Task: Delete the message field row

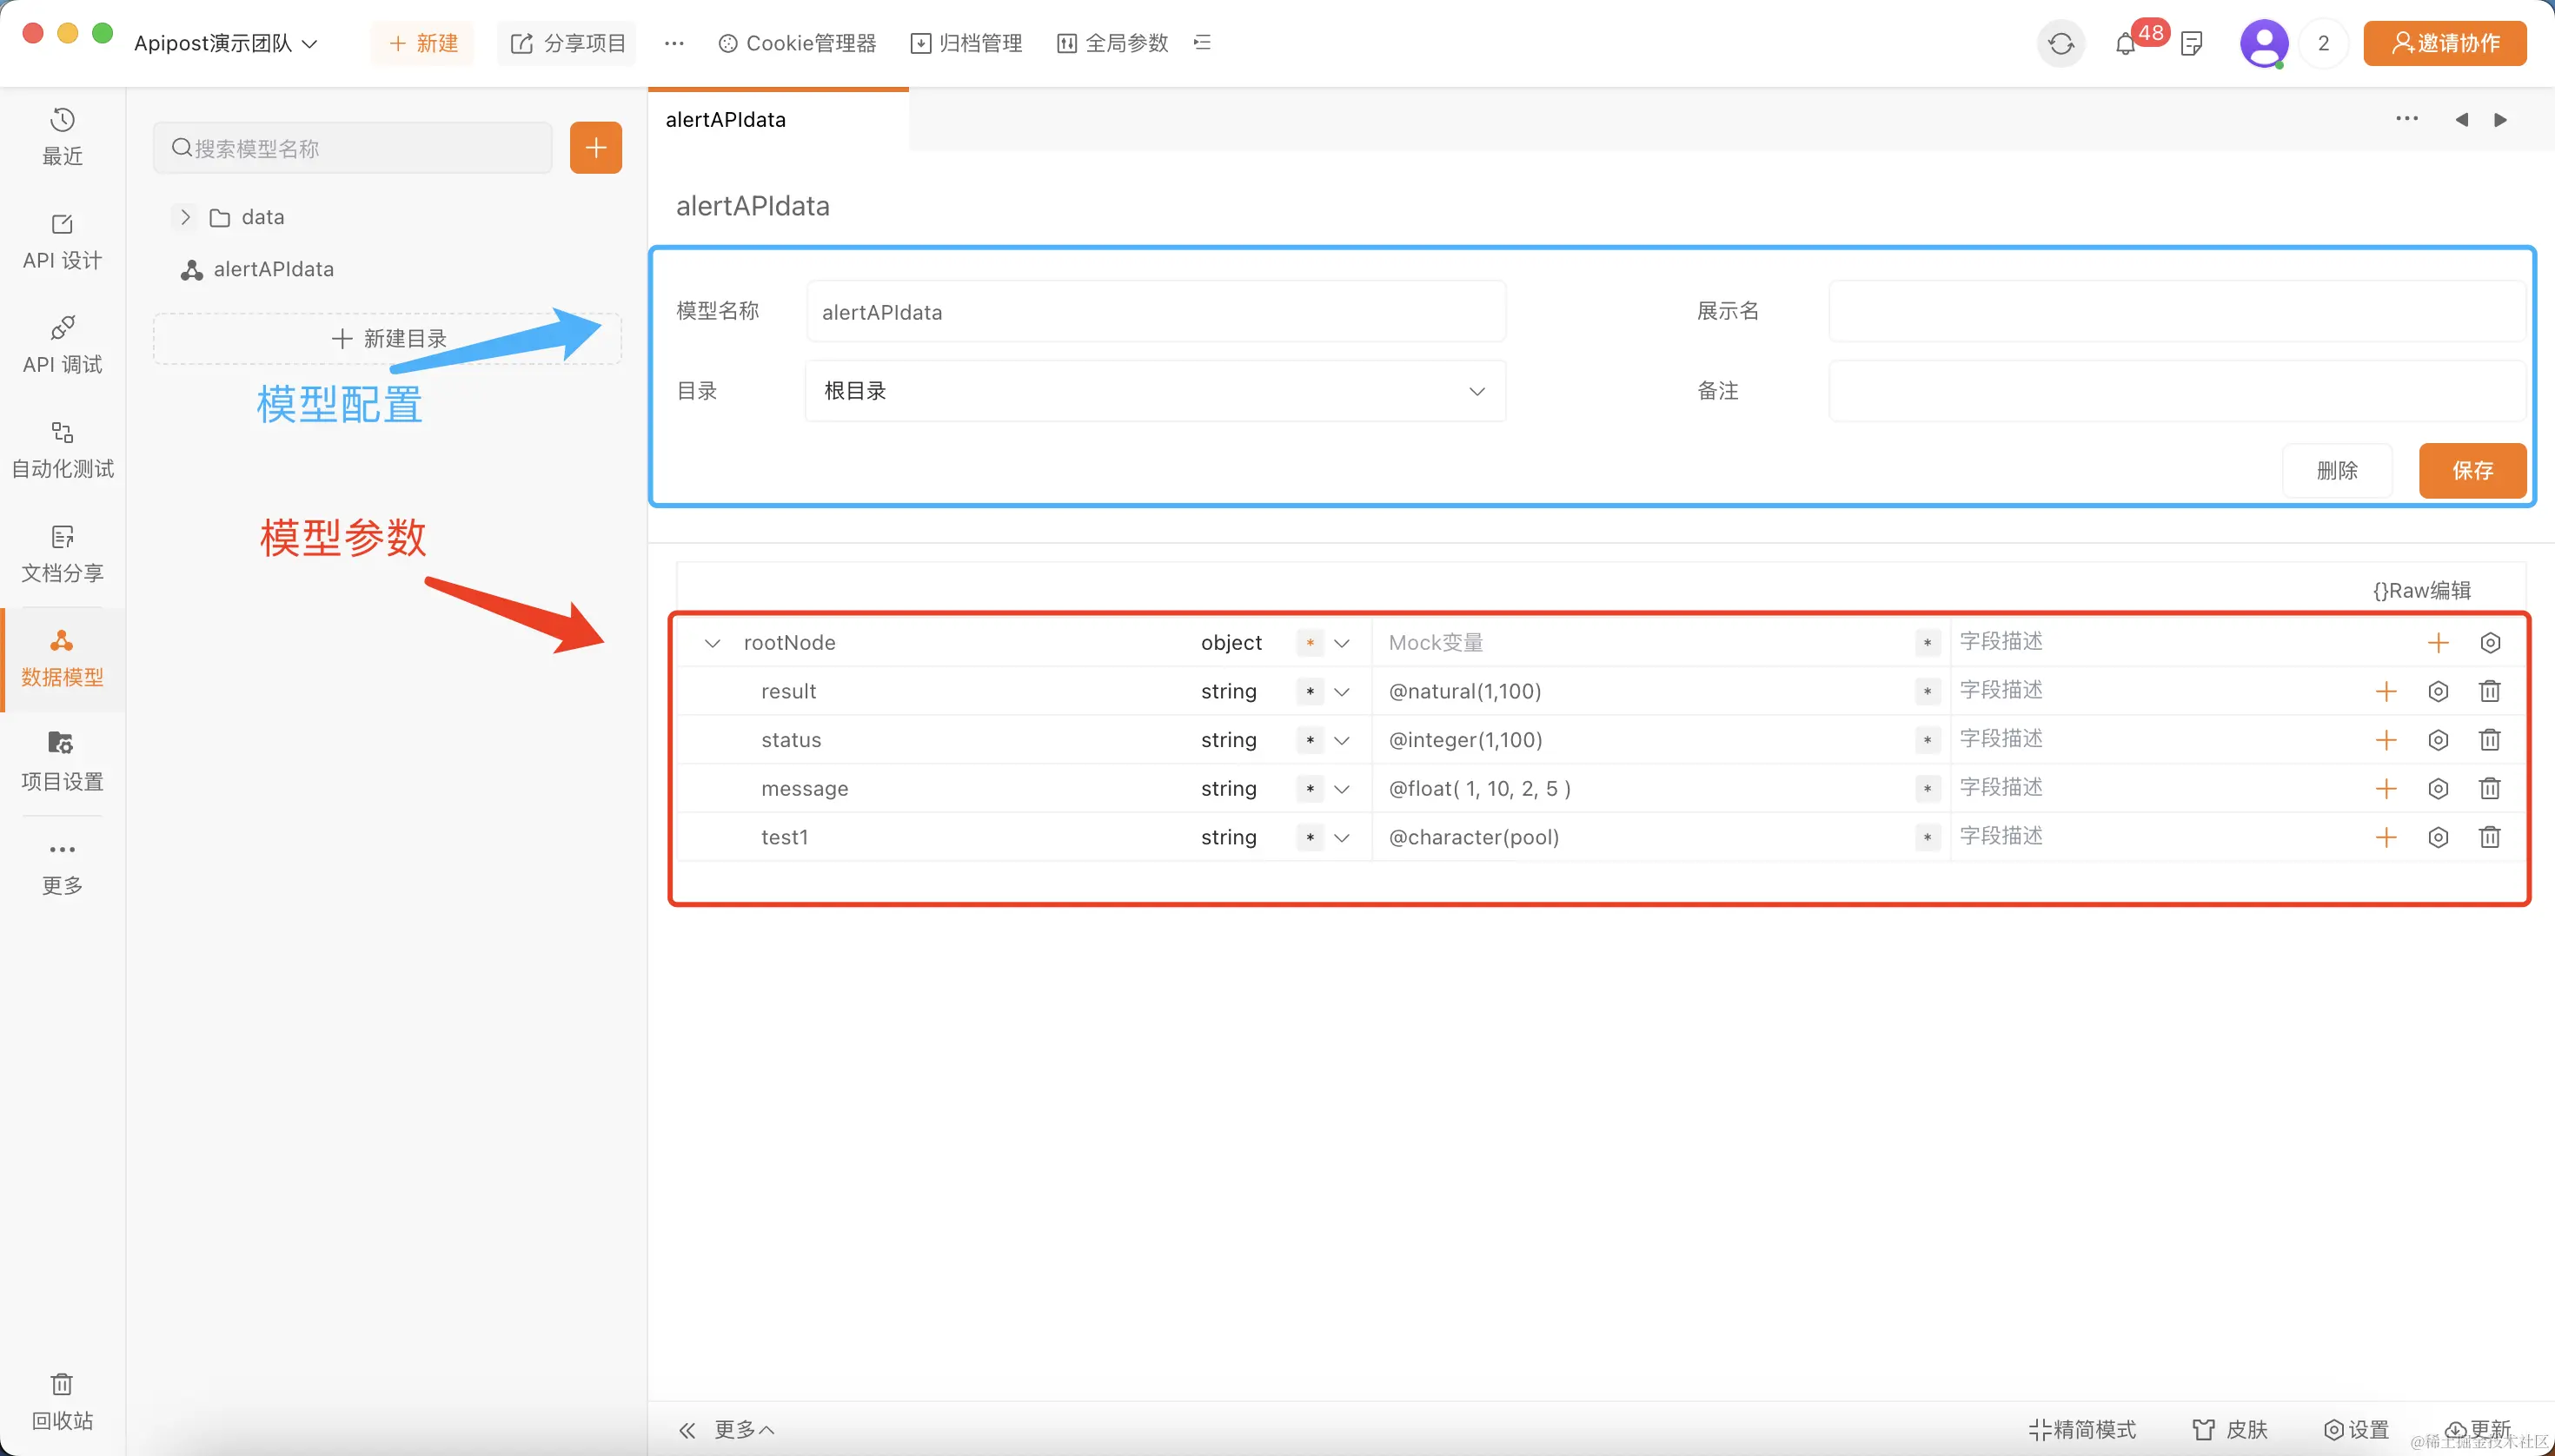Action: click(x=2490, y=789)
